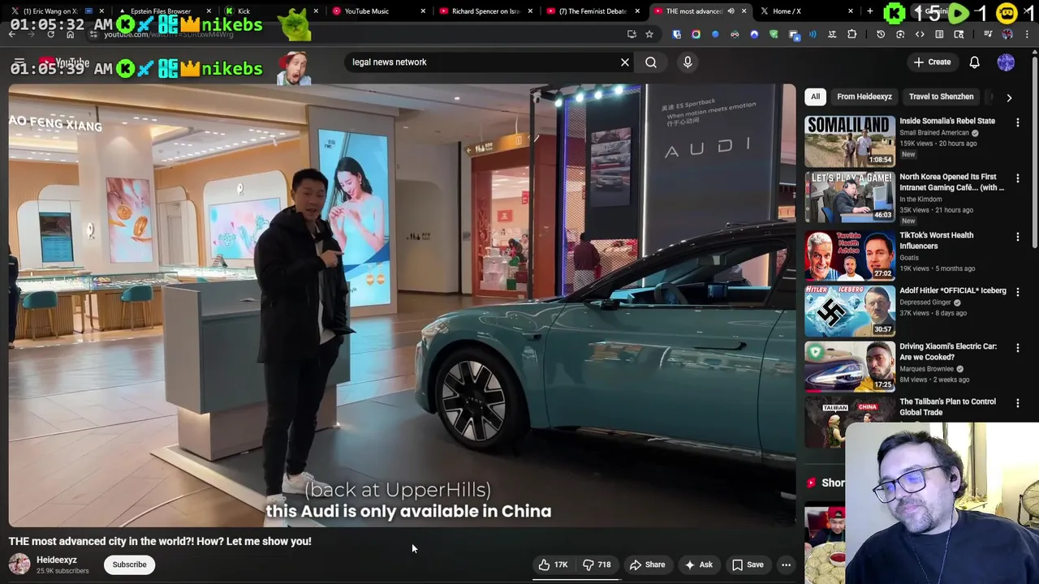Open the media control playlist icon

click(987, 34)
